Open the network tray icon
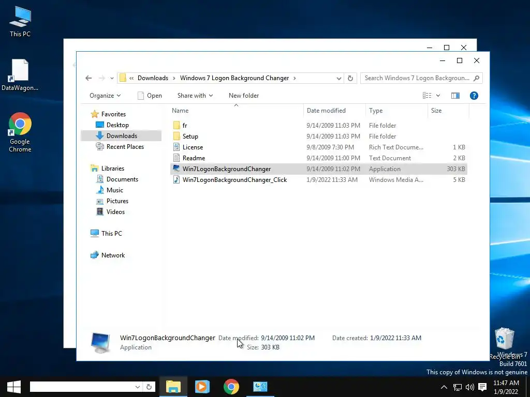This screenshot has height=397, width=530. coord(458,387)
